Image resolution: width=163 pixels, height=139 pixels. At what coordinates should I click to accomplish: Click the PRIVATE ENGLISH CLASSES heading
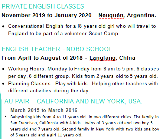click(43, 6)
